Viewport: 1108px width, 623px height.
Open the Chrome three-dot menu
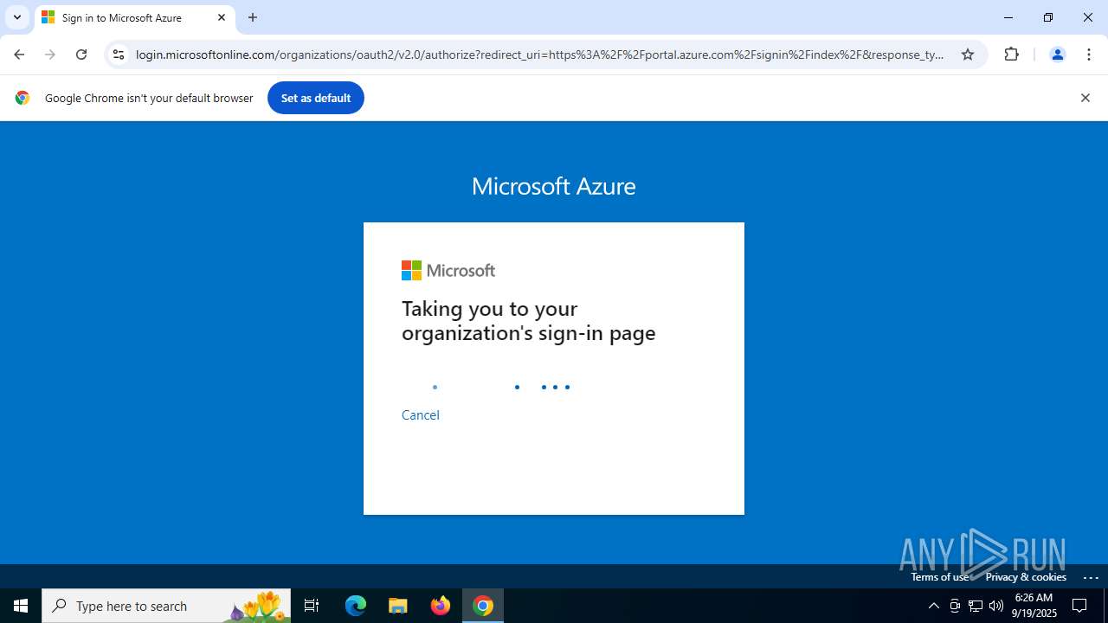[x=1089, y=55]
